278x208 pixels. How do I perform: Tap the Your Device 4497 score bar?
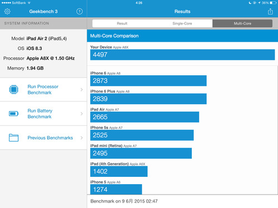click(x=182, y=55)
